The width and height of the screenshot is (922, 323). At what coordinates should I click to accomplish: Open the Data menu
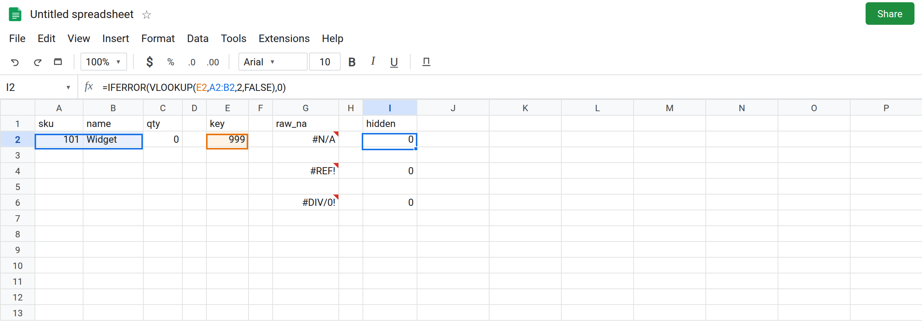(x=198, y=38)
